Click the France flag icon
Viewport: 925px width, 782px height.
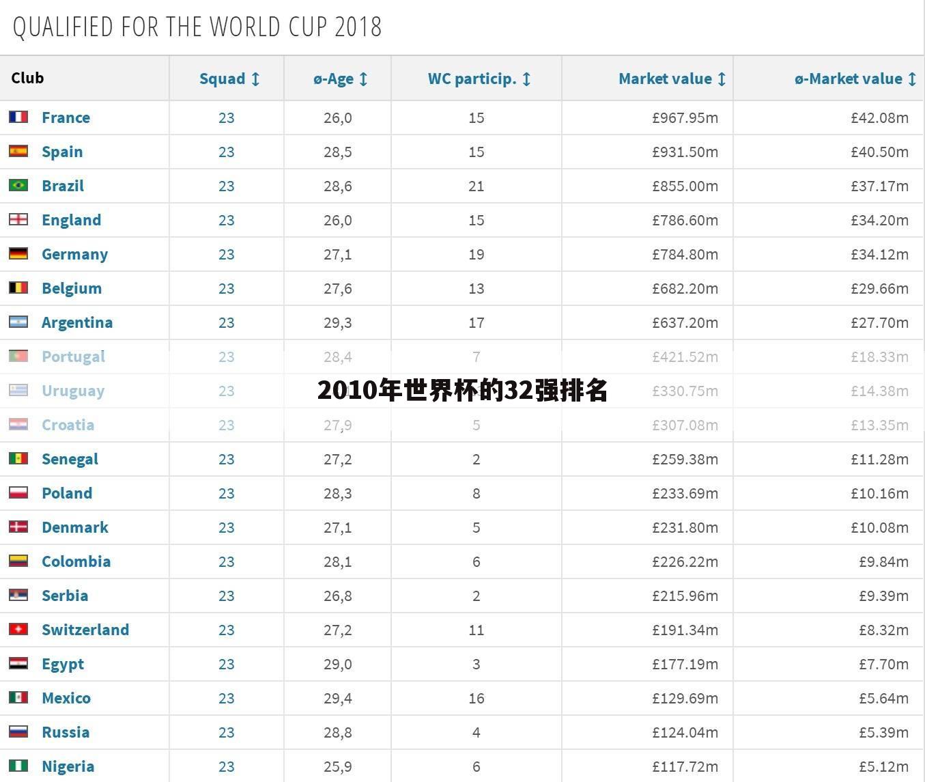pos(18,117)
